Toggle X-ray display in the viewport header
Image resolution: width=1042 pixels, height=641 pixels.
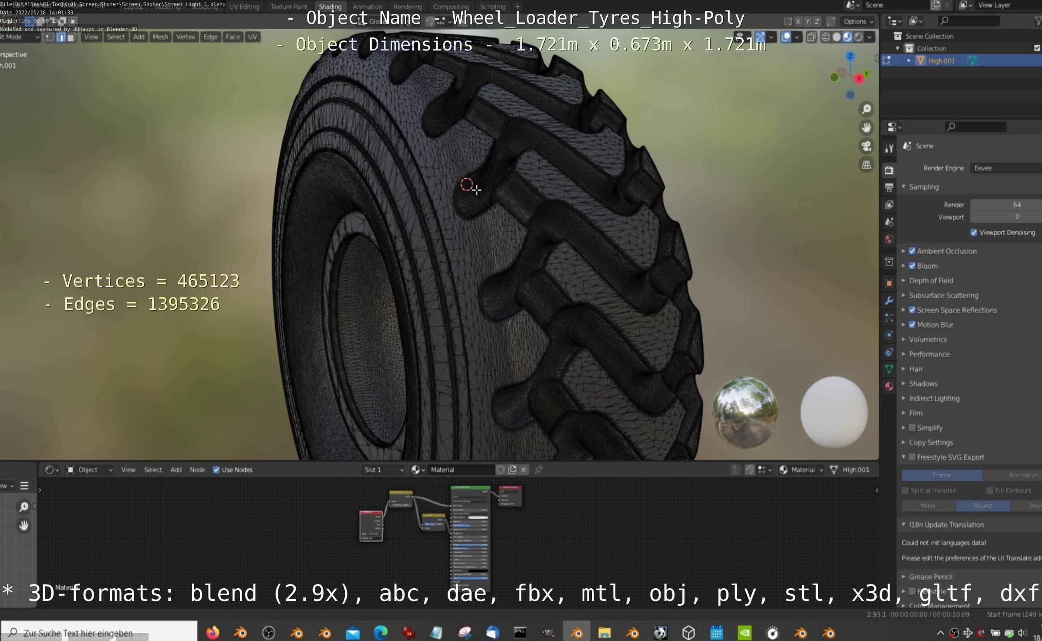(x=811, y=37)
